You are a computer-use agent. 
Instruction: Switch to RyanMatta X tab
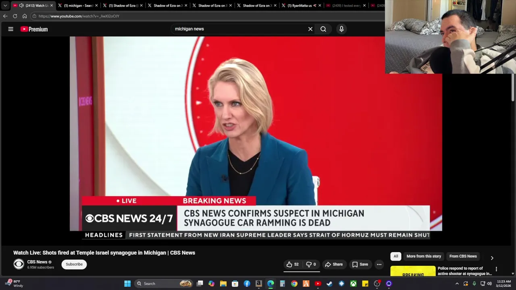[x=301, y=6]
